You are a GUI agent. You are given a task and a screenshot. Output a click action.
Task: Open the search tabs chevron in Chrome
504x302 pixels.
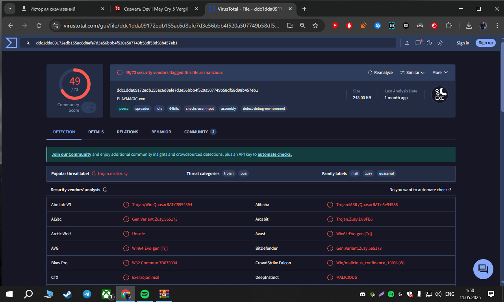click(9, 9)
